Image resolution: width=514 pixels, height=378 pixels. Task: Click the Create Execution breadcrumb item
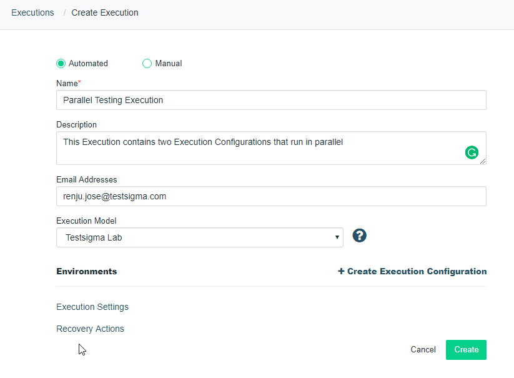coord(105,12)
